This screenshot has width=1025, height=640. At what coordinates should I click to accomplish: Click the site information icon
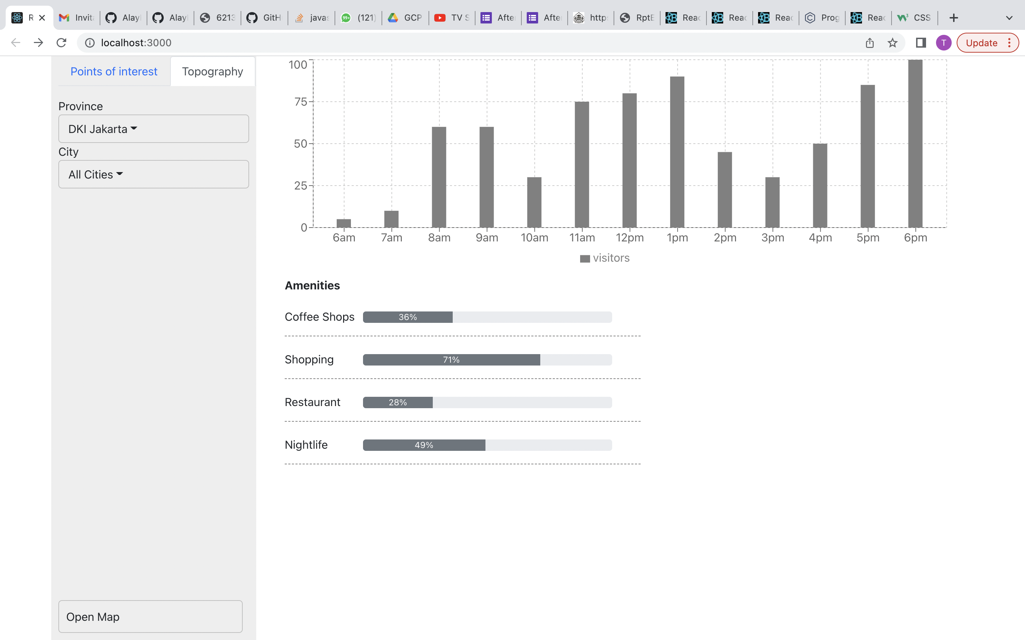coord(90,43)
